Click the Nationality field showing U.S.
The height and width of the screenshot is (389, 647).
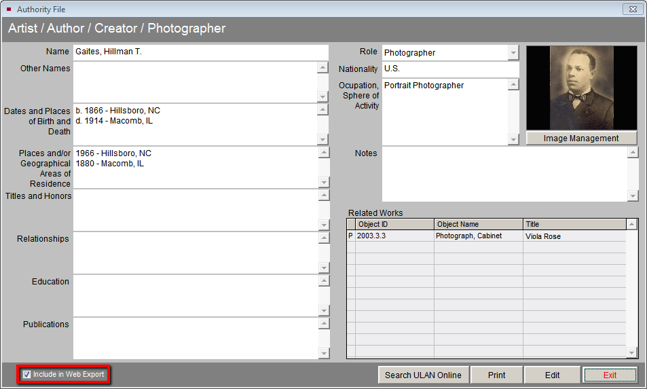451,69
